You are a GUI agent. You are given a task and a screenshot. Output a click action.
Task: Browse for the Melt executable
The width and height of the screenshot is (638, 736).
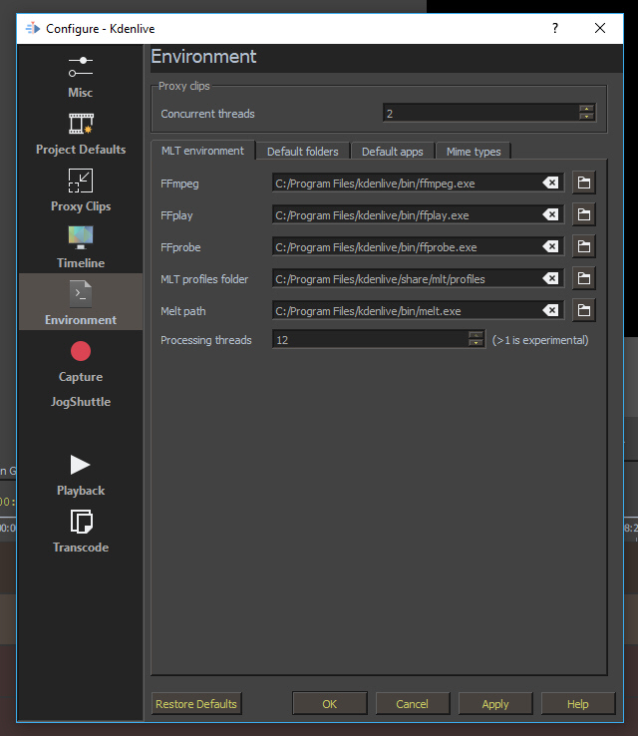pos(583,310)
